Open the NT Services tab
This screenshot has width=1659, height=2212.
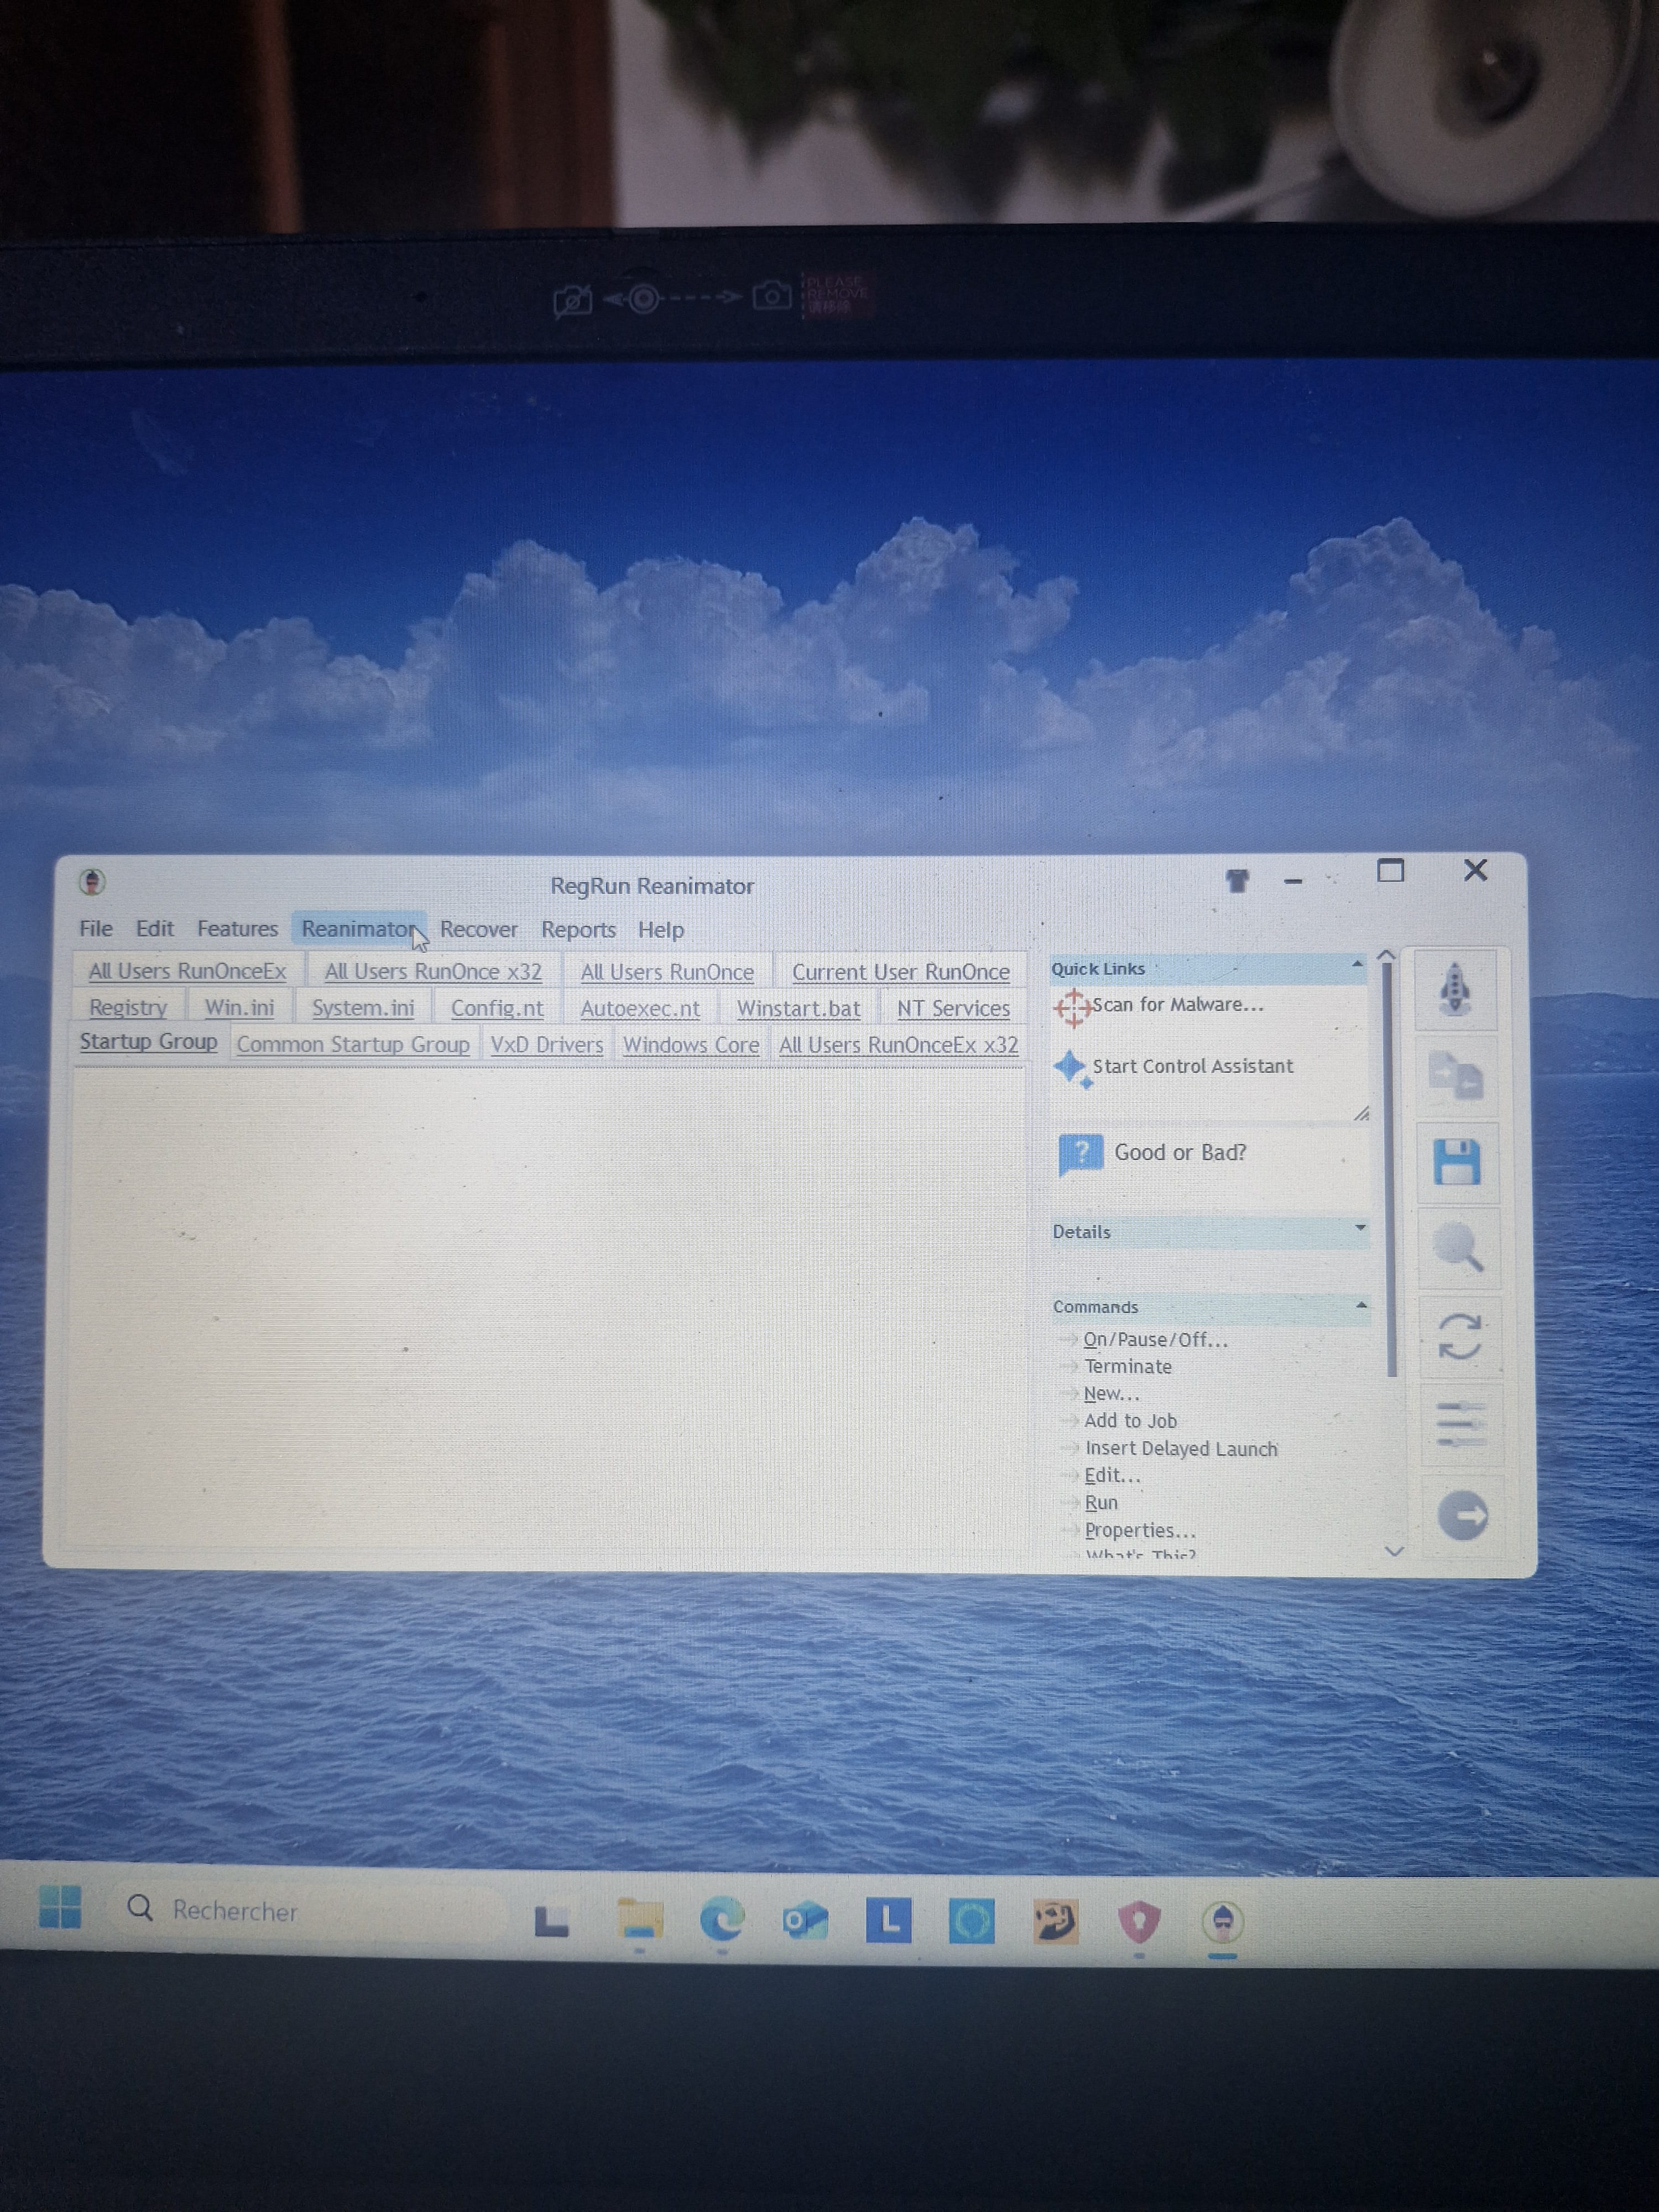click(953, 1008)
